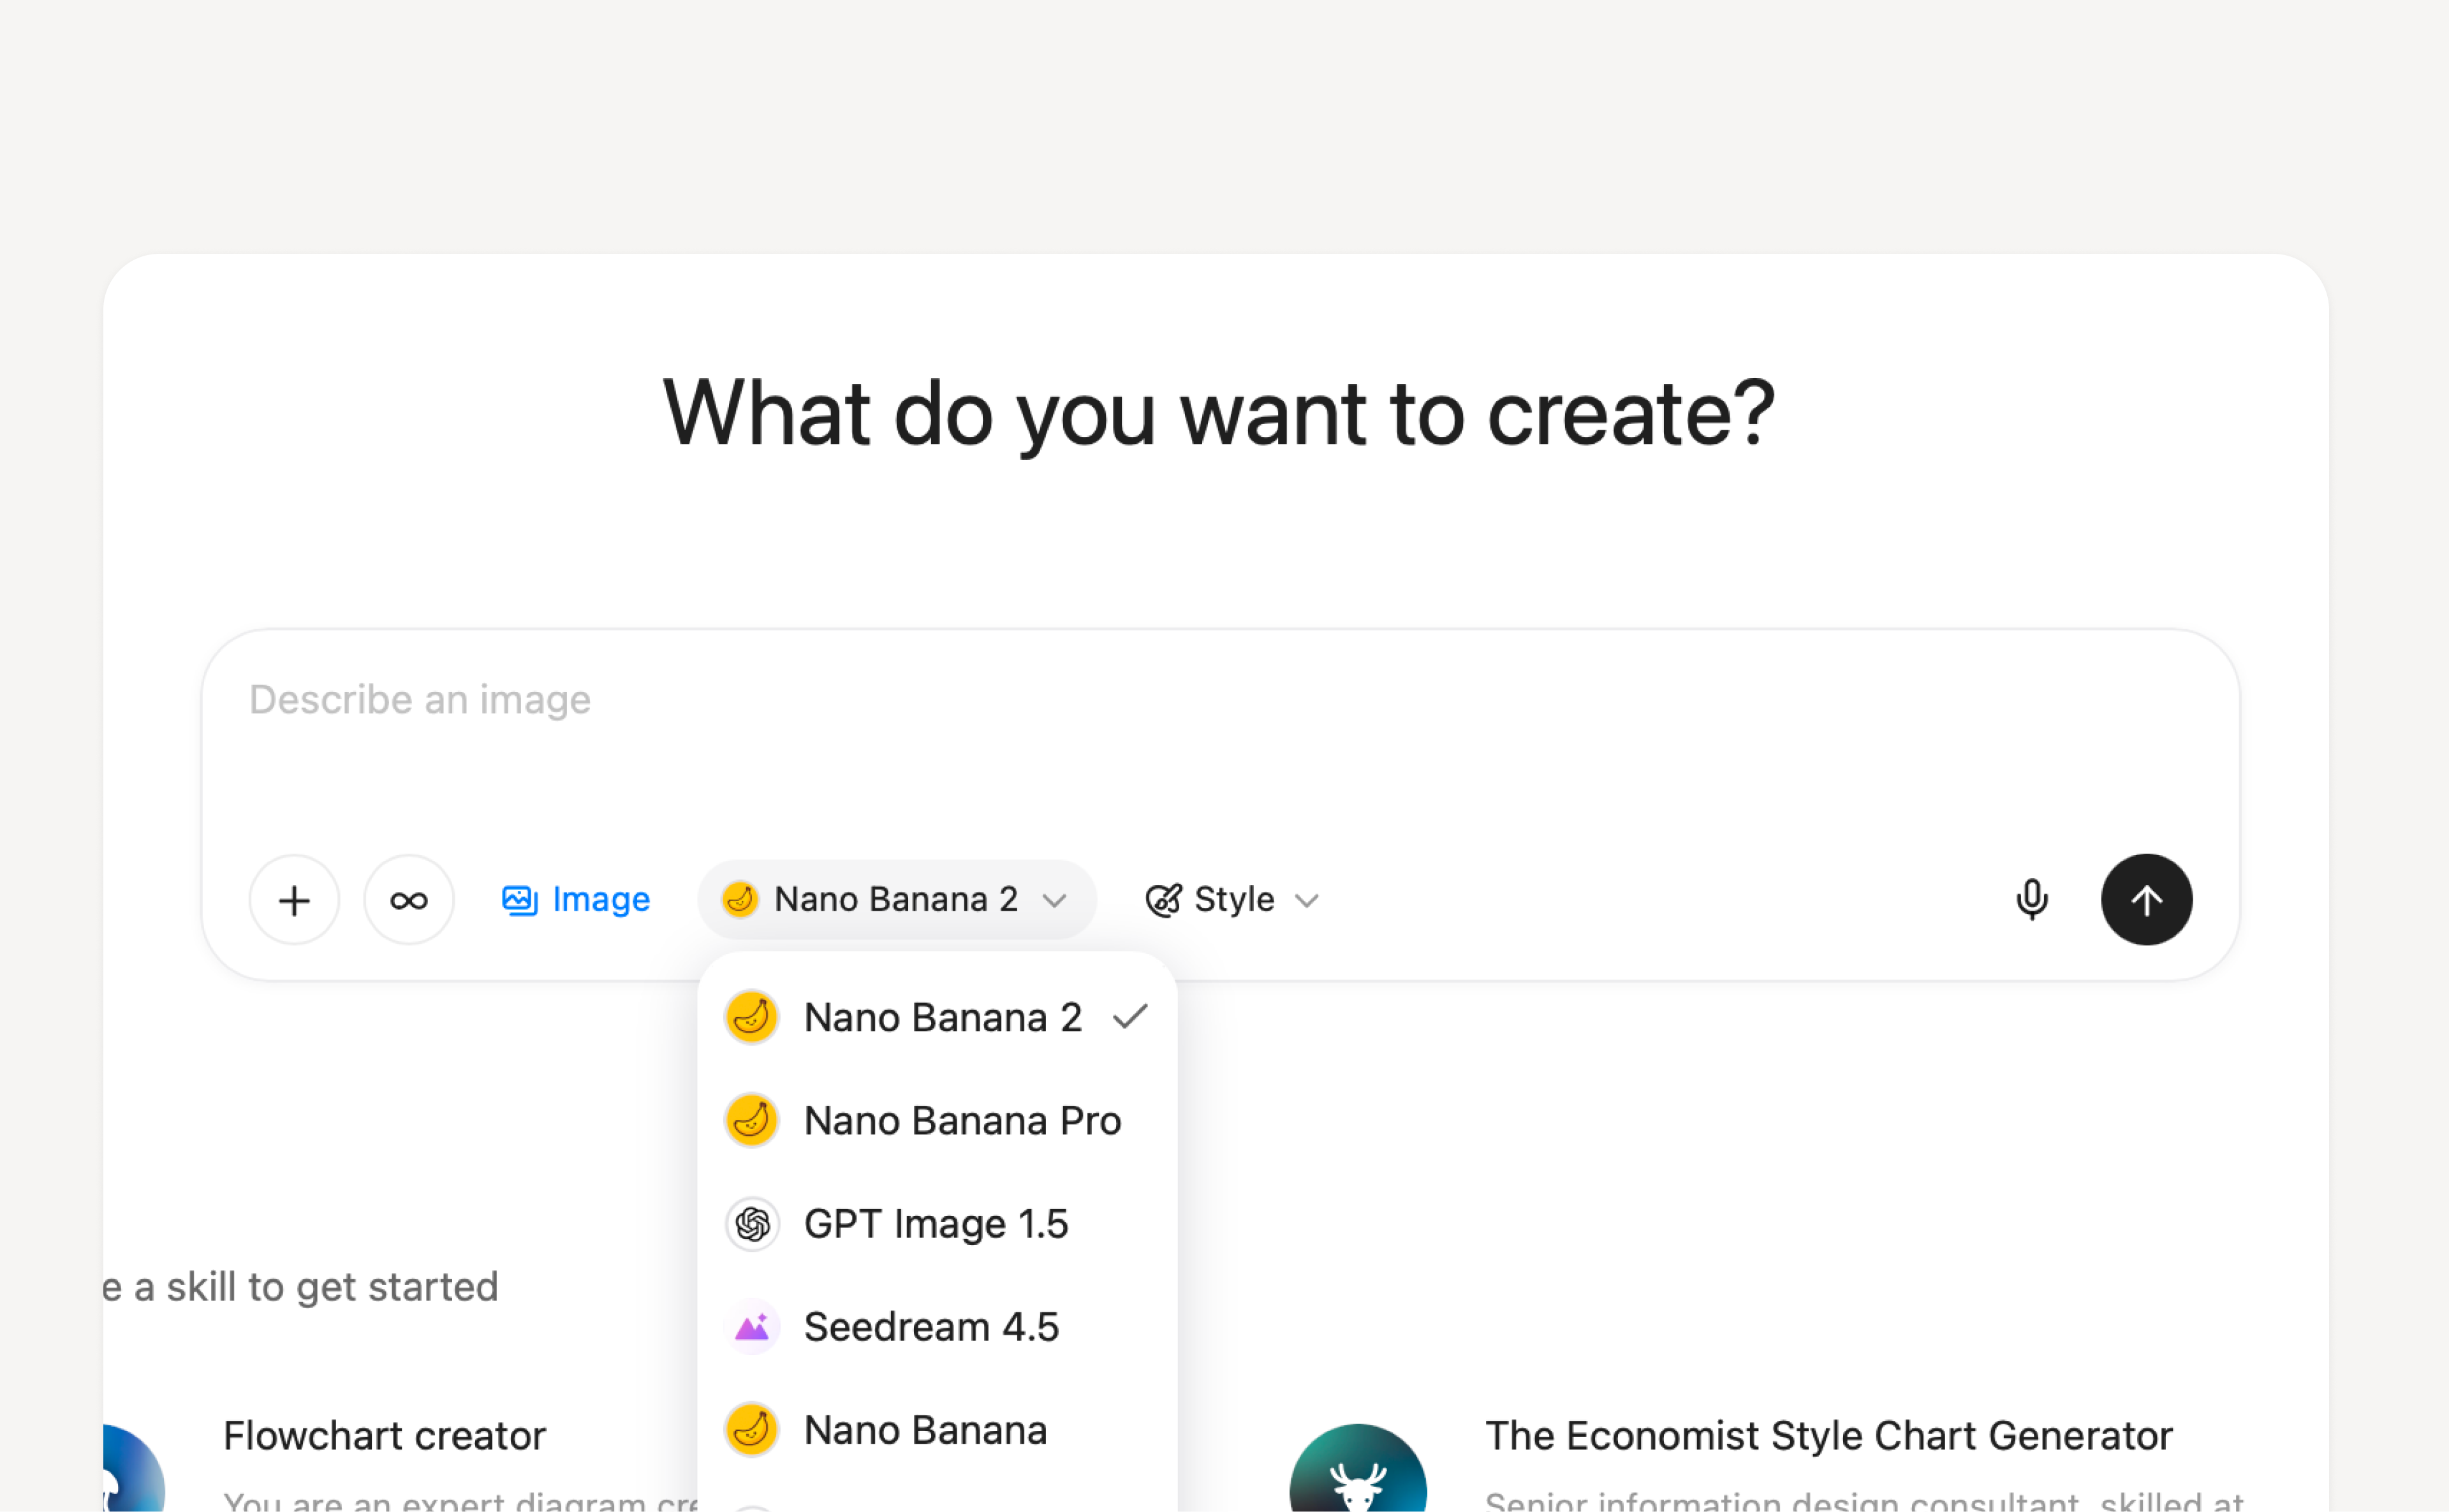Choose GPT Image 1.5 model option
2449x1512 pixels.
pos(935,1224)
